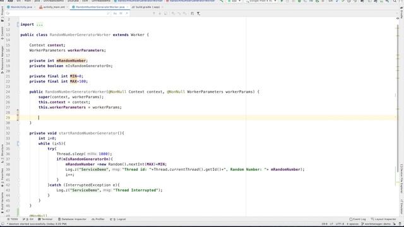
Task: Open the Emulator tool window
Action: [401, 206]
